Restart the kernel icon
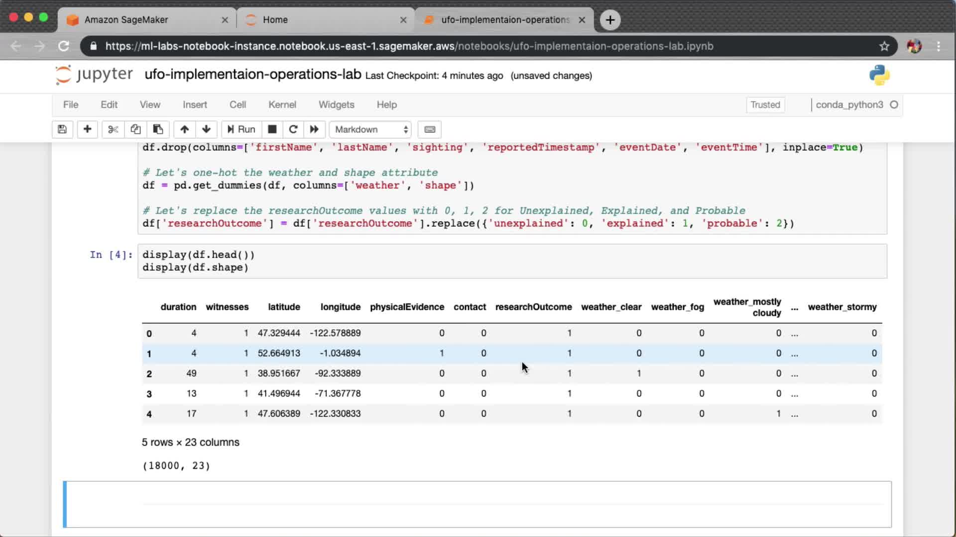Image resolution: width=956 pixels, height=537 pixels. point(293,129)
